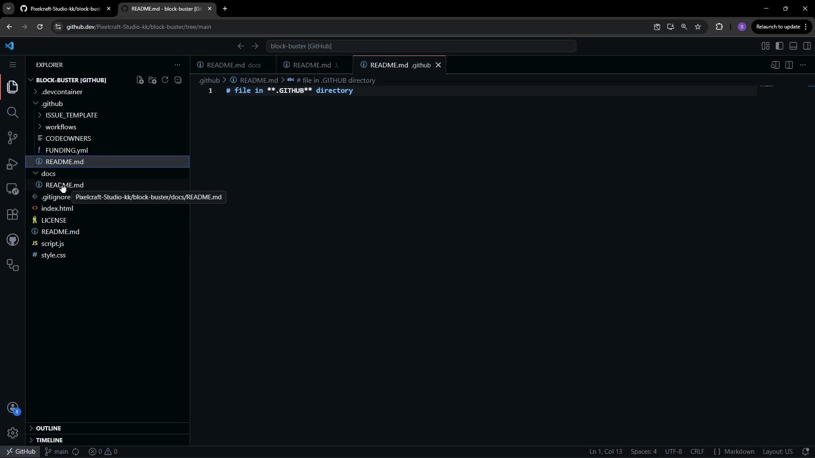Refresh the Explorer file tree

point(165,80)
